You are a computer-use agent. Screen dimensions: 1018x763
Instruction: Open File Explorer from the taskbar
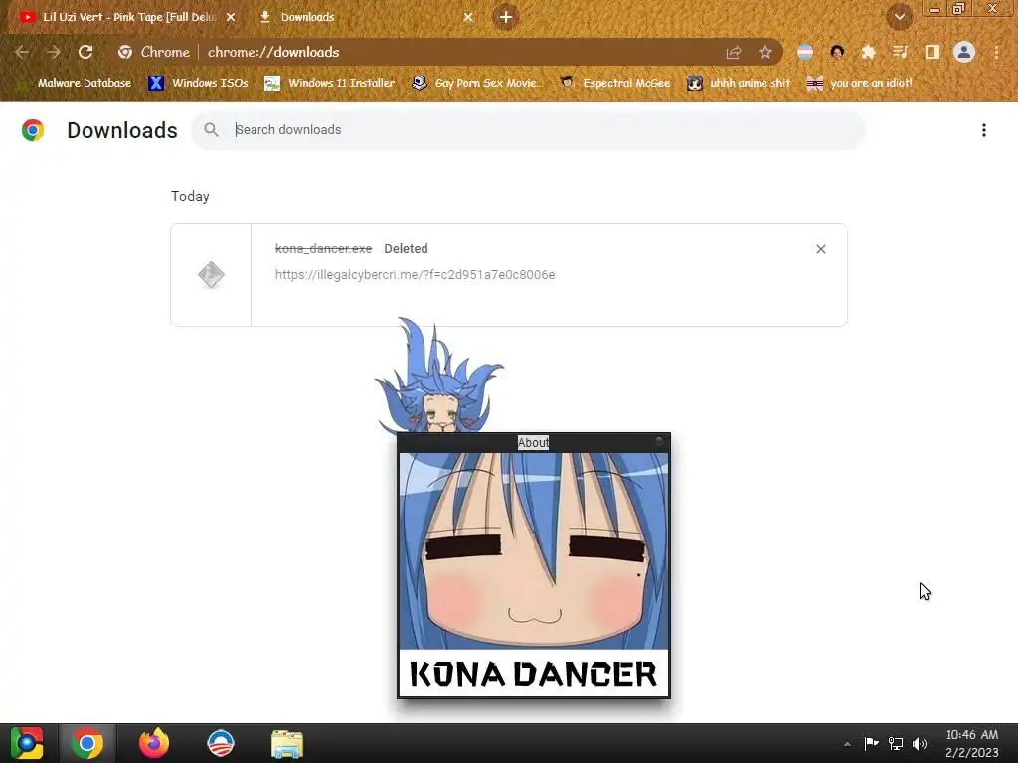[287, 743]
